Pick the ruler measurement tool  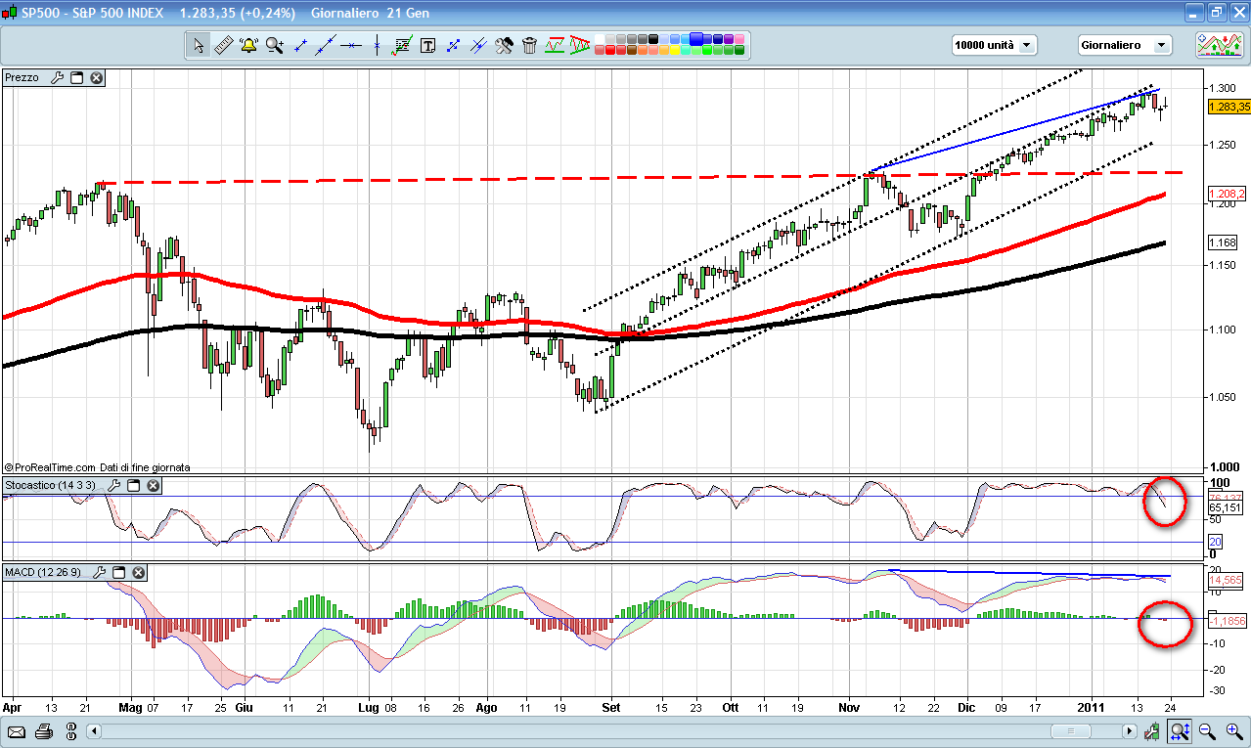(223, 45)
